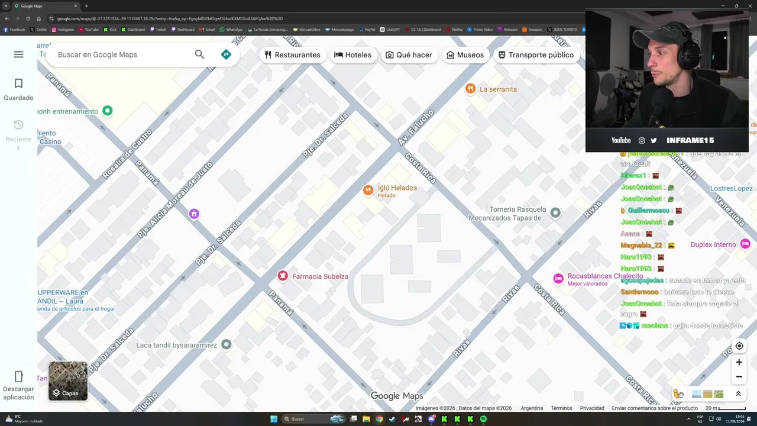The image size is (757, 426).
Task: Open the tab search dropdown
Action: click(6, 6)
